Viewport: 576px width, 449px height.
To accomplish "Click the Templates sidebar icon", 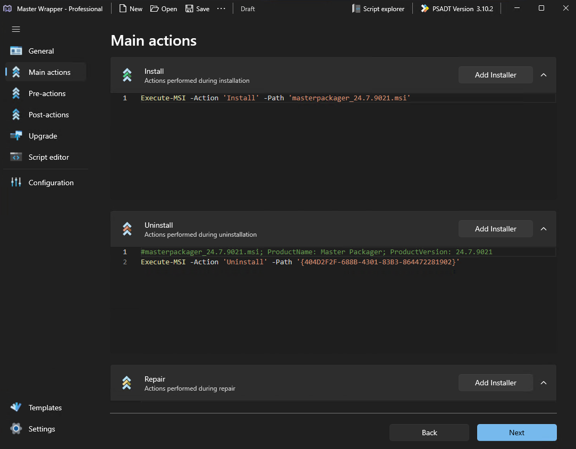I will pos(16,407).
